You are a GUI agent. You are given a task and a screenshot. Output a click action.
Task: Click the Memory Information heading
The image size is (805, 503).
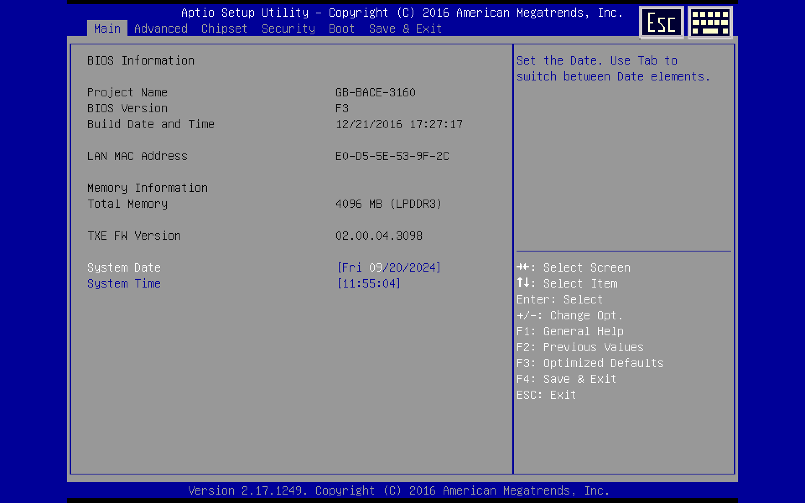click(x=148, y=188)
